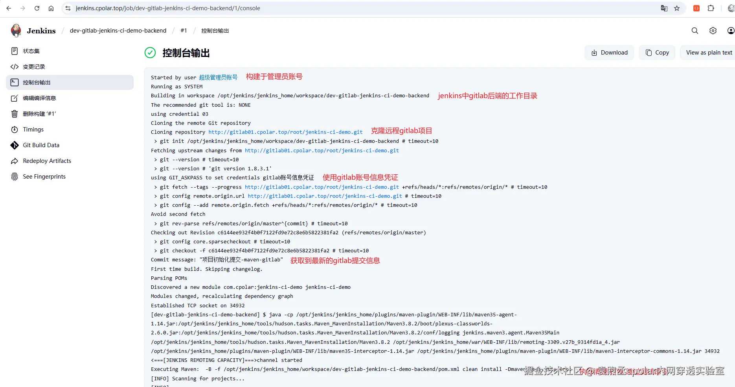The height and width of the screenshot is (387, 735).
Task: Open the git URL in the git fetch line
Action: [322, 187]
